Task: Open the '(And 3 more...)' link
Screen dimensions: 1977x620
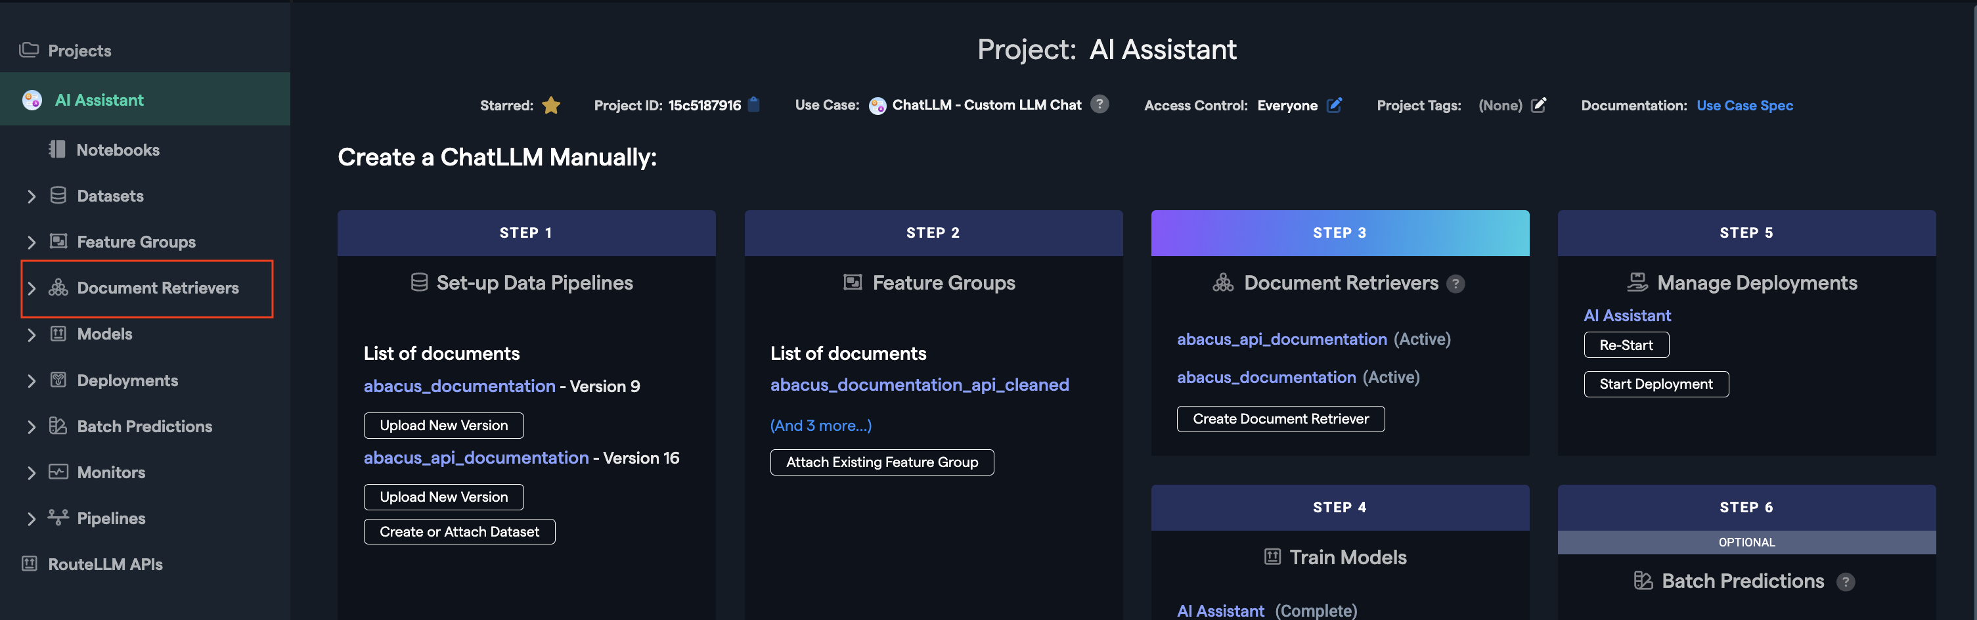Action: pyautogui.click(x=820, y=425)
